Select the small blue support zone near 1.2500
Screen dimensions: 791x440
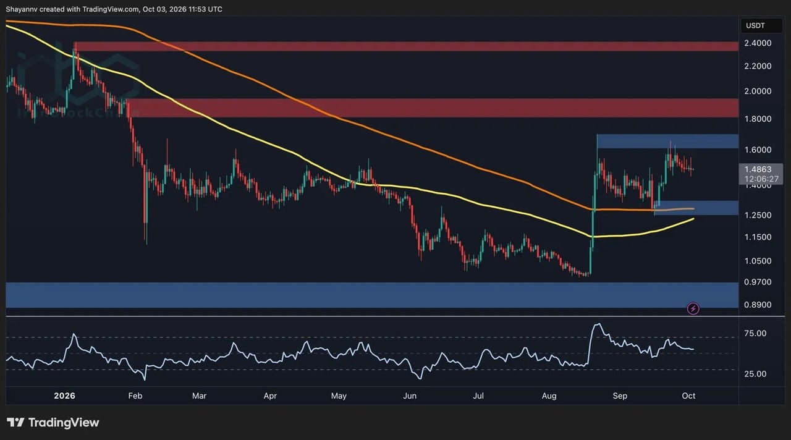[696, 208]
